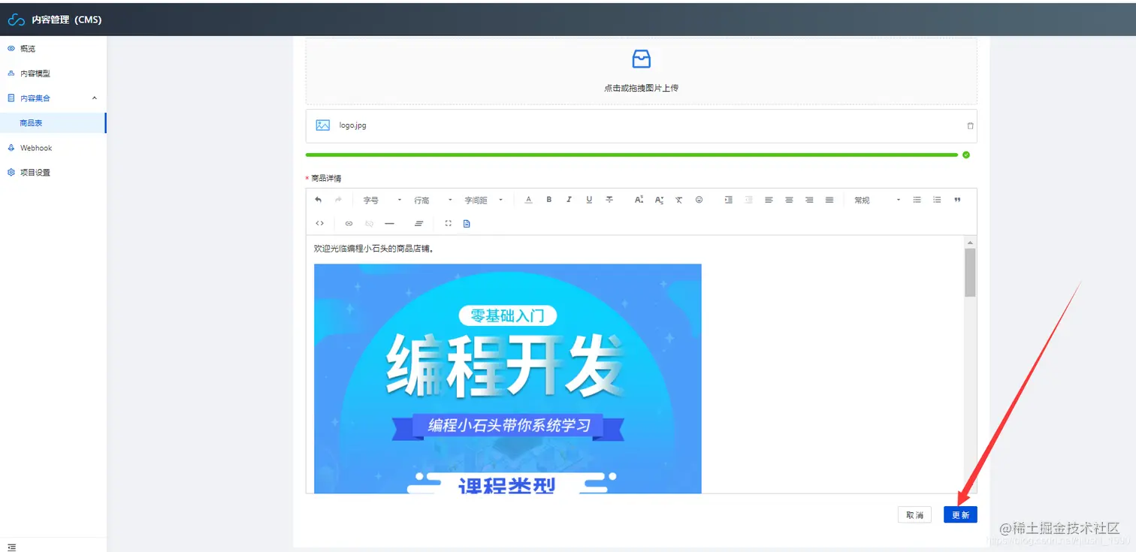Click the clear formatting icon
Screen dimensions: 1136x552
click(678, 200)
